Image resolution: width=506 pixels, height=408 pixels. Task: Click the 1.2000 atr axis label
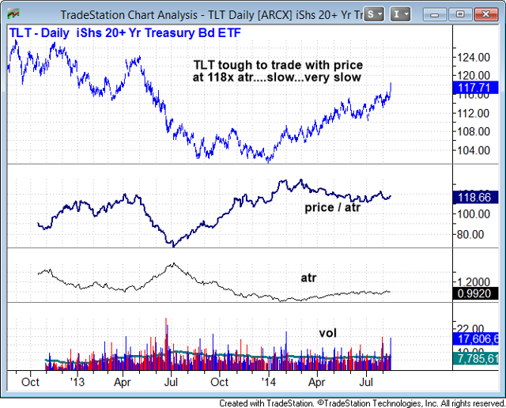474,282
